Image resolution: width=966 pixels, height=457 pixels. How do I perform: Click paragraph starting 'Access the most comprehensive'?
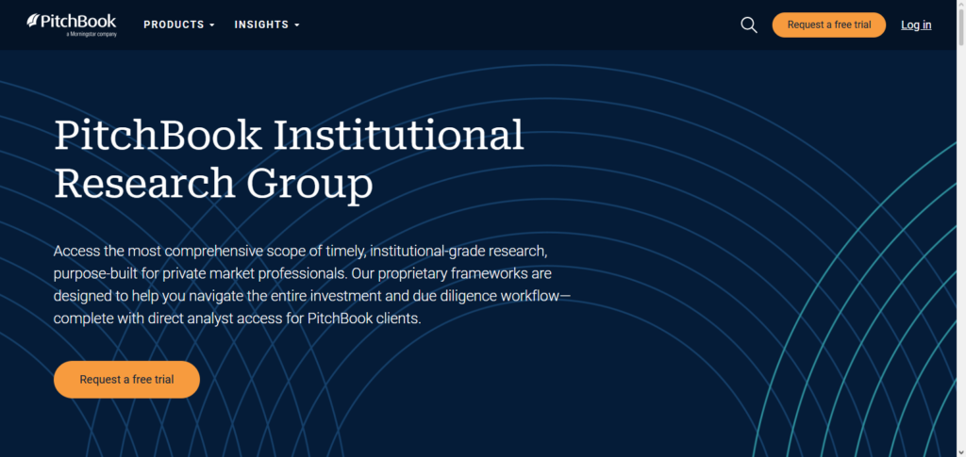click(x=312, y=285)
